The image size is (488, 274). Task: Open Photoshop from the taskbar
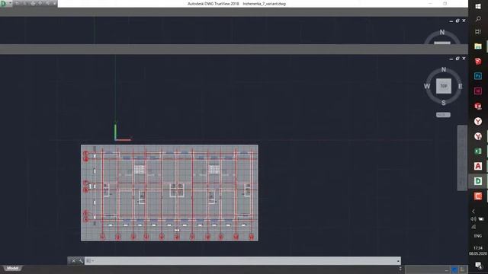[478, 76]
